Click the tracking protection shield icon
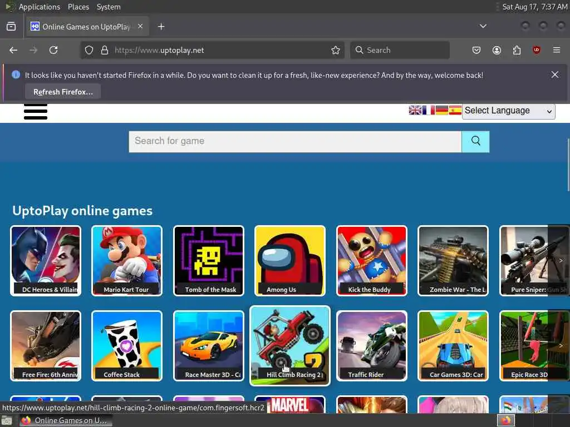The width and height of the screenshot is (570, 427). coord(89,50)
